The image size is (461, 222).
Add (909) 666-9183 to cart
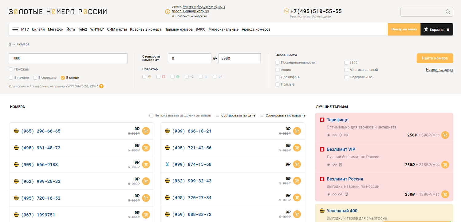146,164
